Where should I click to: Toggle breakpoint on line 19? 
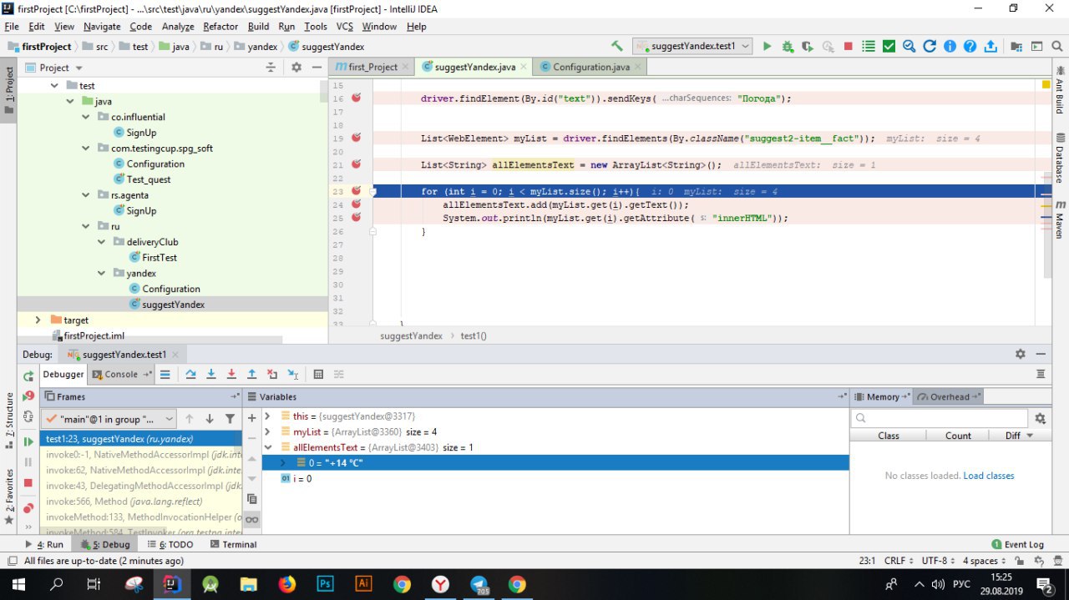click(357, 138)
